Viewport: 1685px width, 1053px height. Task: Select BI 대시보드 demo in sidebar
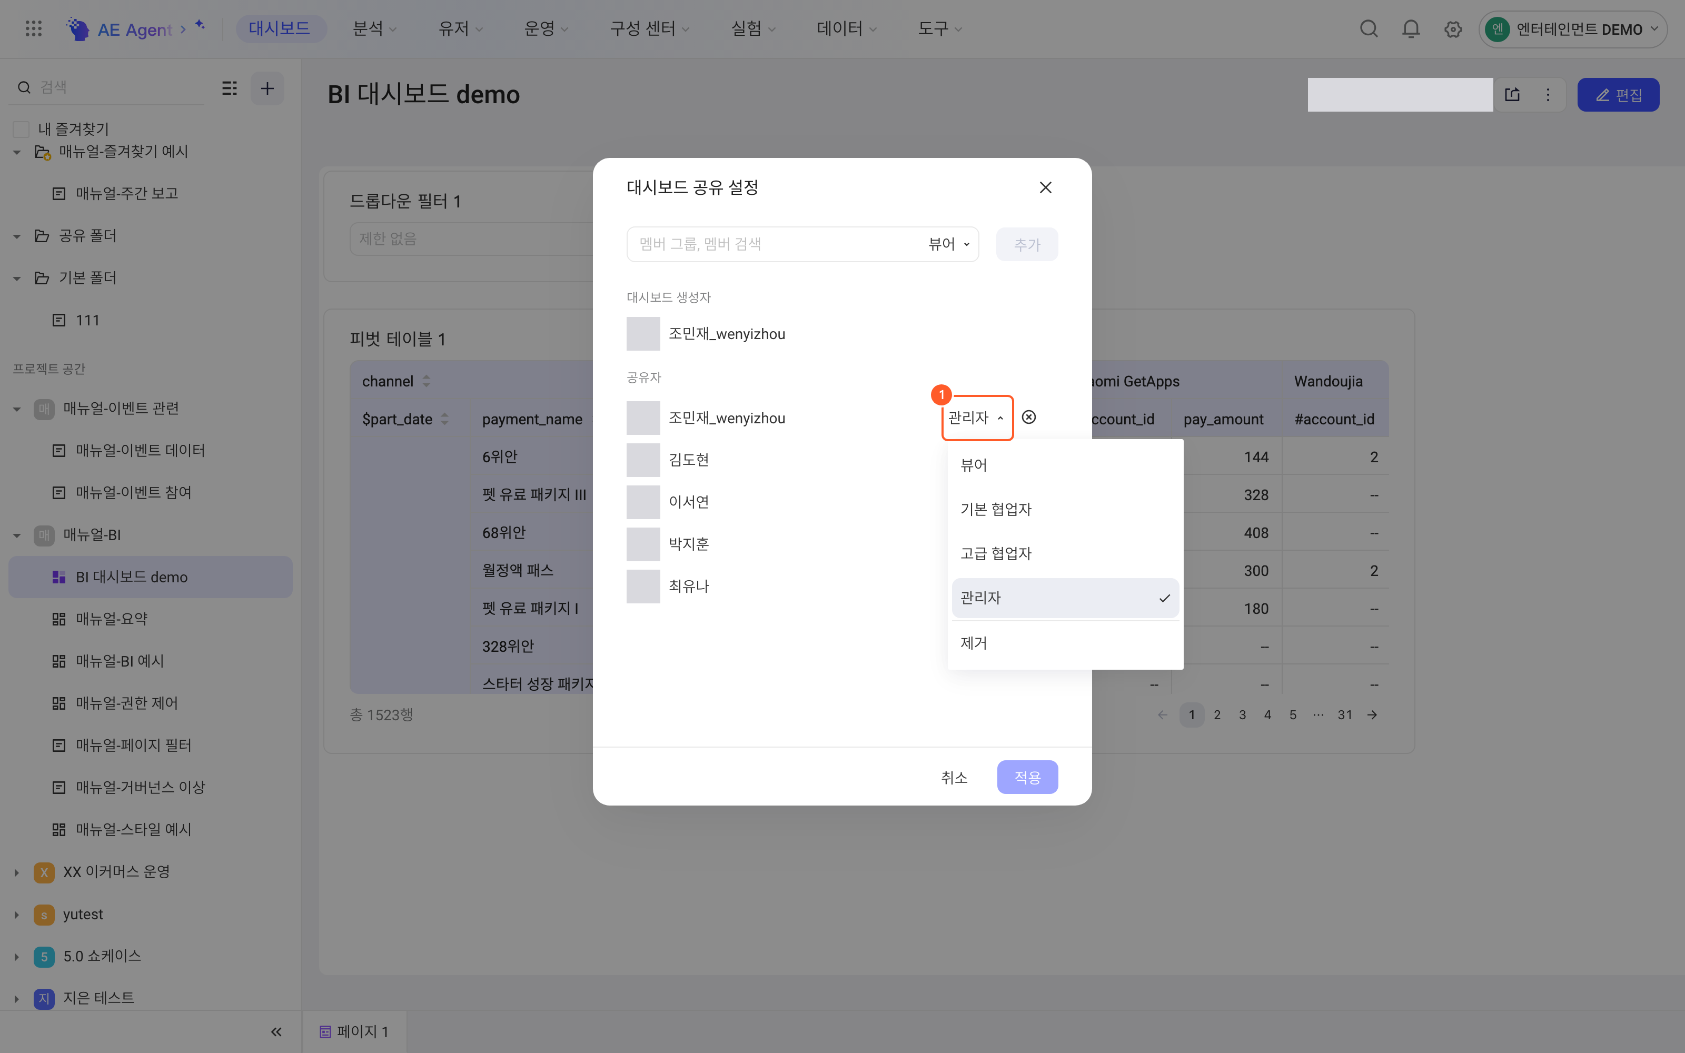151,577
